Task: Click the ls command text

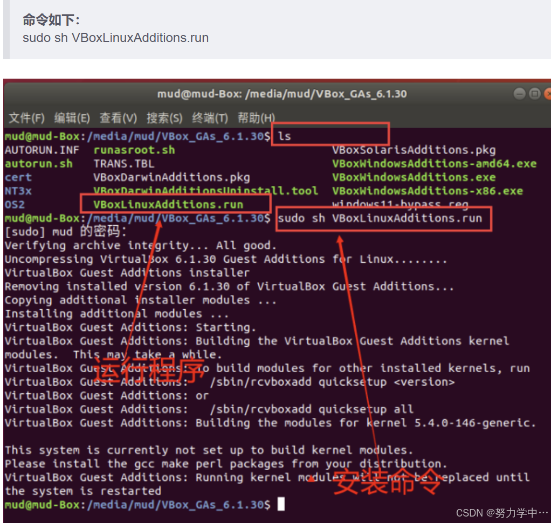Action: pos(284,136)
